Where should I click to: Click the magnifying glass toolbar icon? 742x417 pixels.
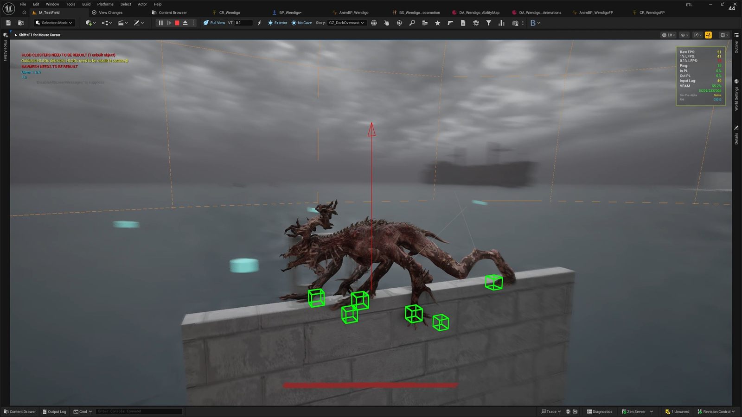412,23
